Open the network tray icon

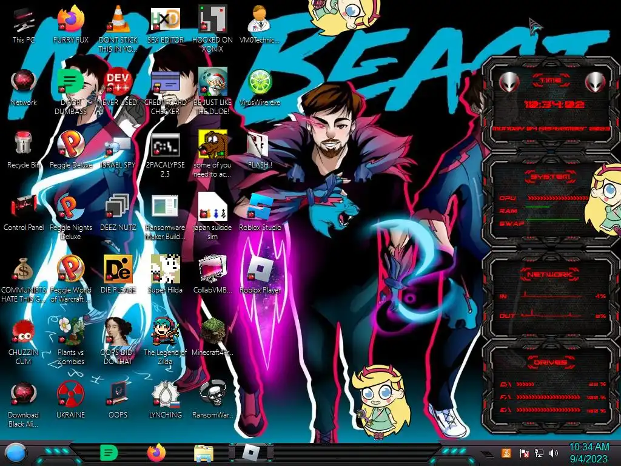click(x=539, y=453)
